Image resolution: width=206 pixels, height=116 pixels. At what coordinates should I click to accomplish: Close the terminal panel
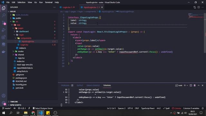pos(202,85)
